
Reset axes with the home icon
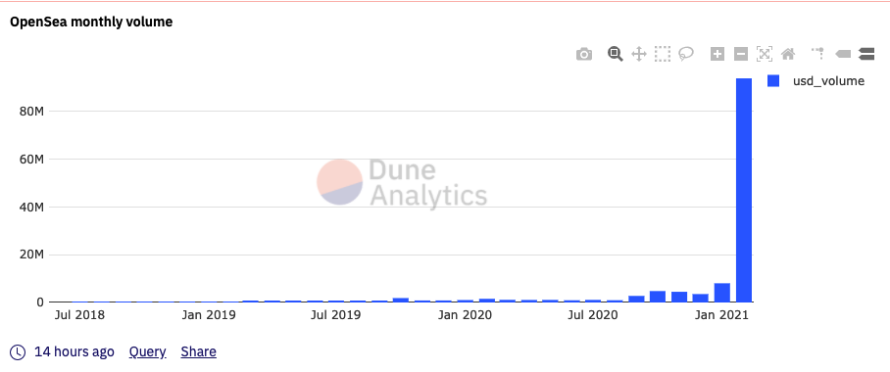(788, 55)
